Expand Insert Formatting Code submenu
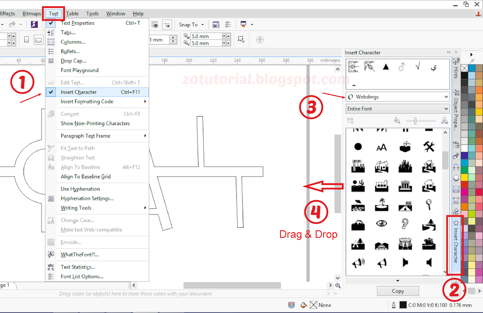Image resolution: width=483 pixels, height=313 pixels. (145, 102)
